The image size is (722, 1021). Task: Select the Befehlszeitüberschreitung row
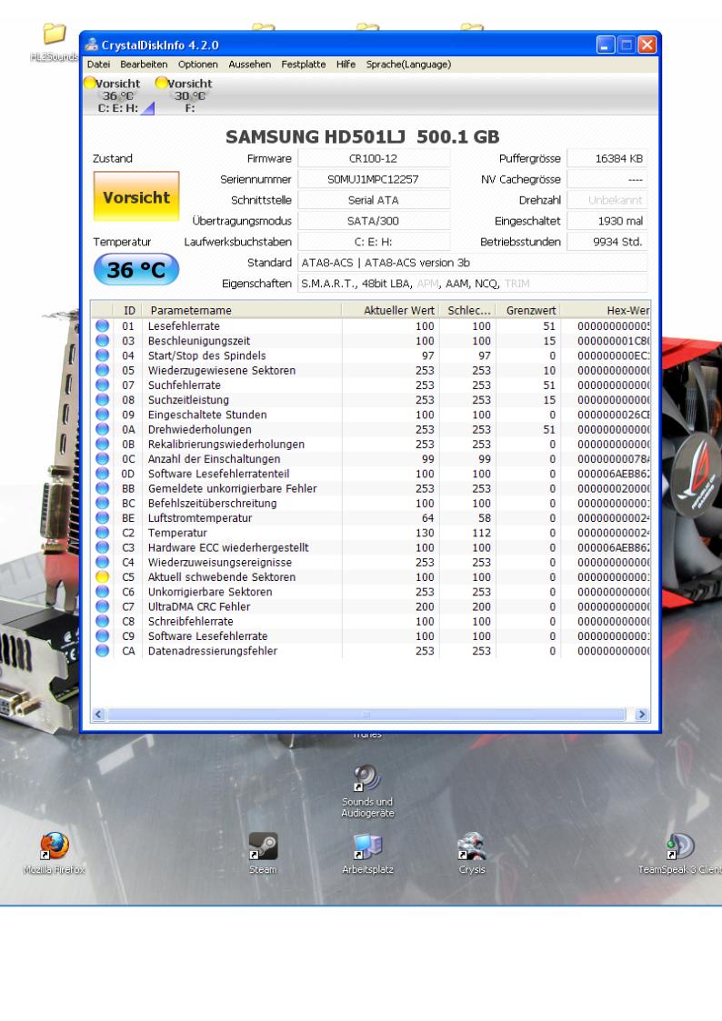370,504
